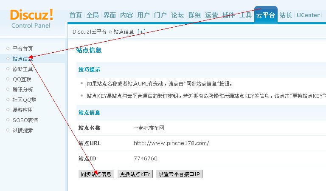This screenshot has height=191, width=326.
Task: Go to the 用户 menu
Action: (x=143, y=15)
